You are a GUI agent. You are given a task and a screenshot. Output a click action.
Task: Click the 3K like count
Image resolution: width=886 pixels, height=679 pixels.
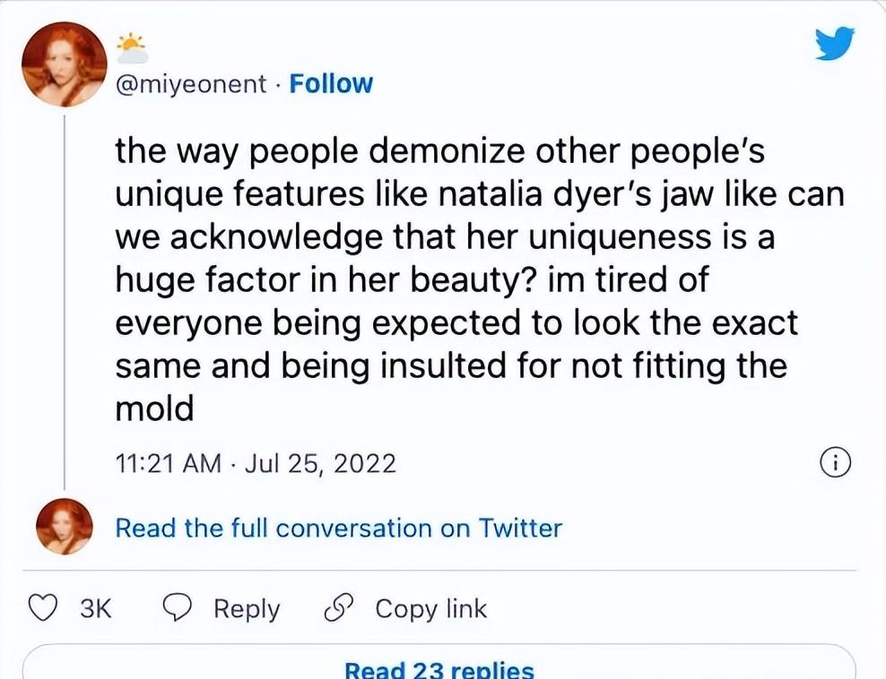click(95, 609)
